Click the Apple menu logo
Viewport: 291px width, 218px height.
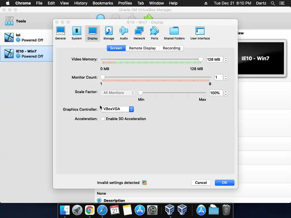coord(8,3)
